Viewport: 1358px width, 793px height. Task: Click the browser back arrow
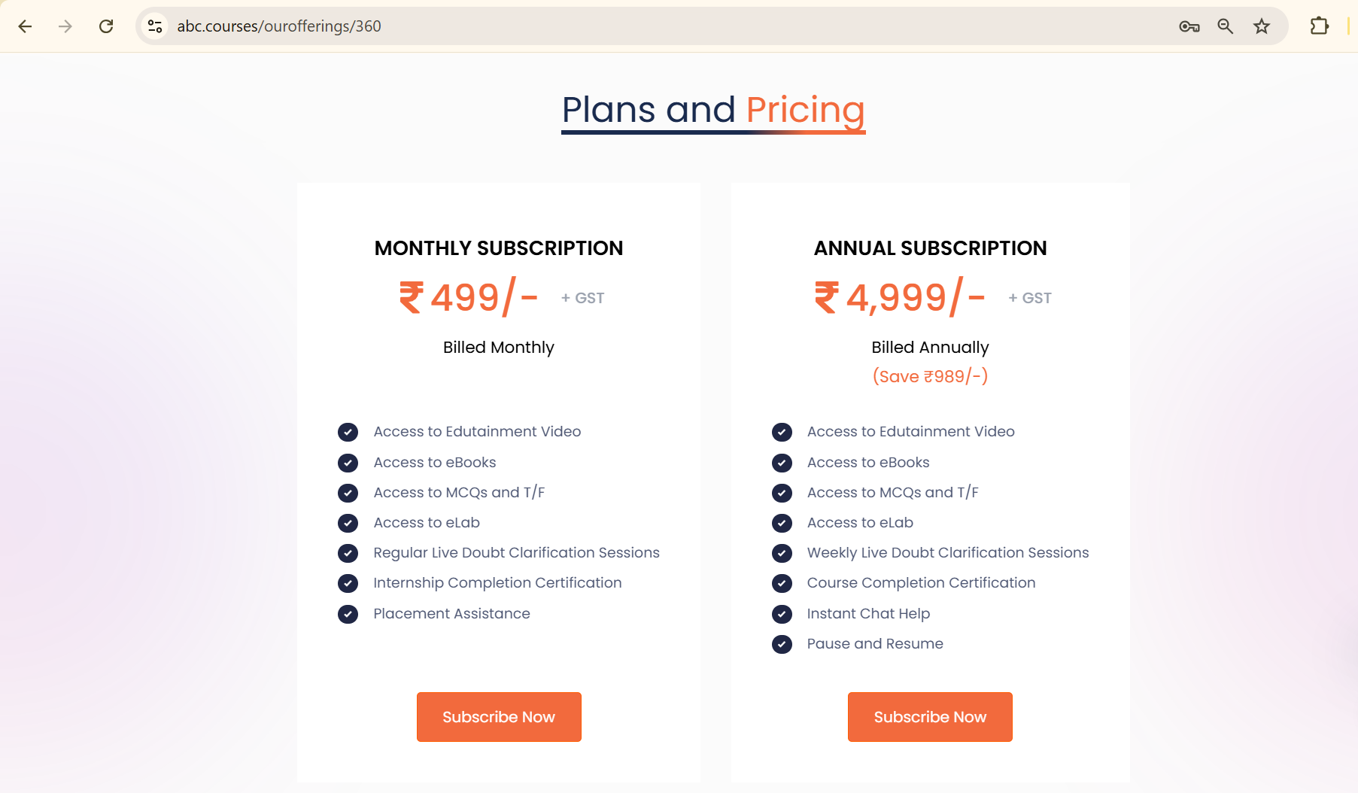pos(25,26)
